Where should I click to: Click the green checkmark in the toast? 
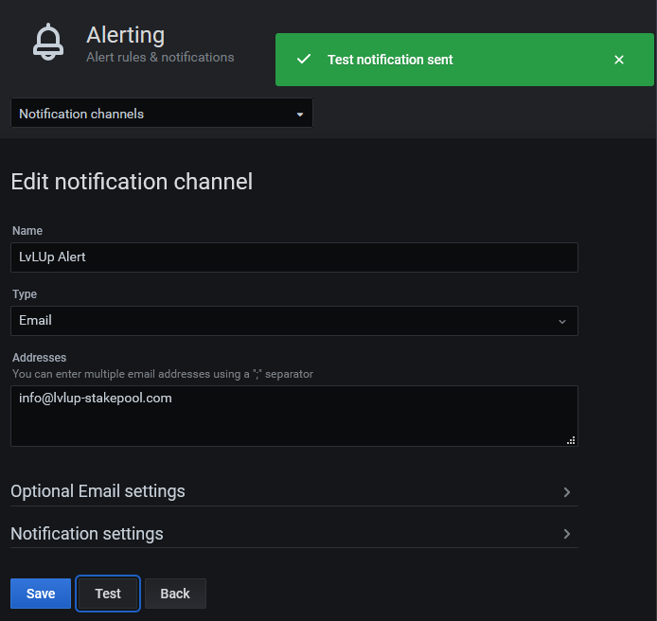click(x=303, y=60)
